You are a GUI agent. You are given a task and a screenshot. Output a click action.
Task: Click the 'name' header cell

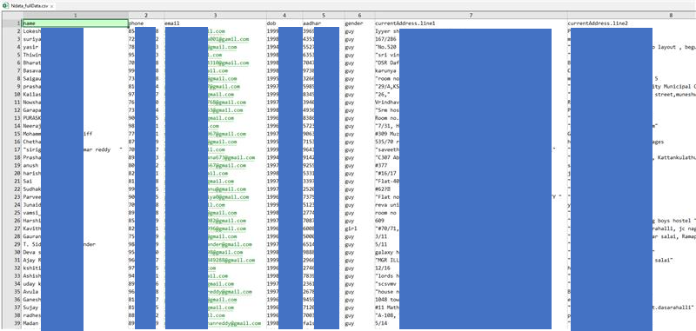coord(75,23)
